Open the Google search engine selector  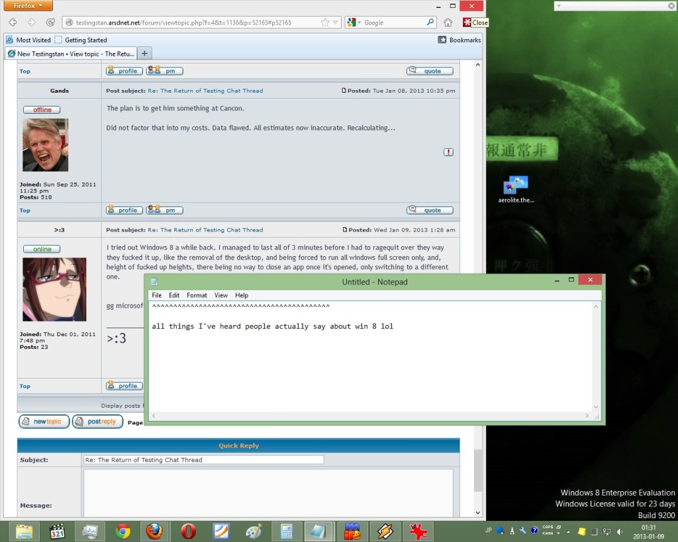(x=354, y=23)
